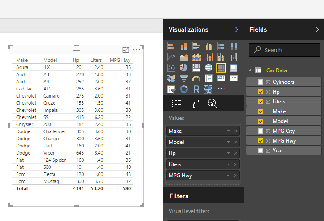The image size is (324, 221).
Task: Select the Clustered column chart visualization
Action: (209, 46)
